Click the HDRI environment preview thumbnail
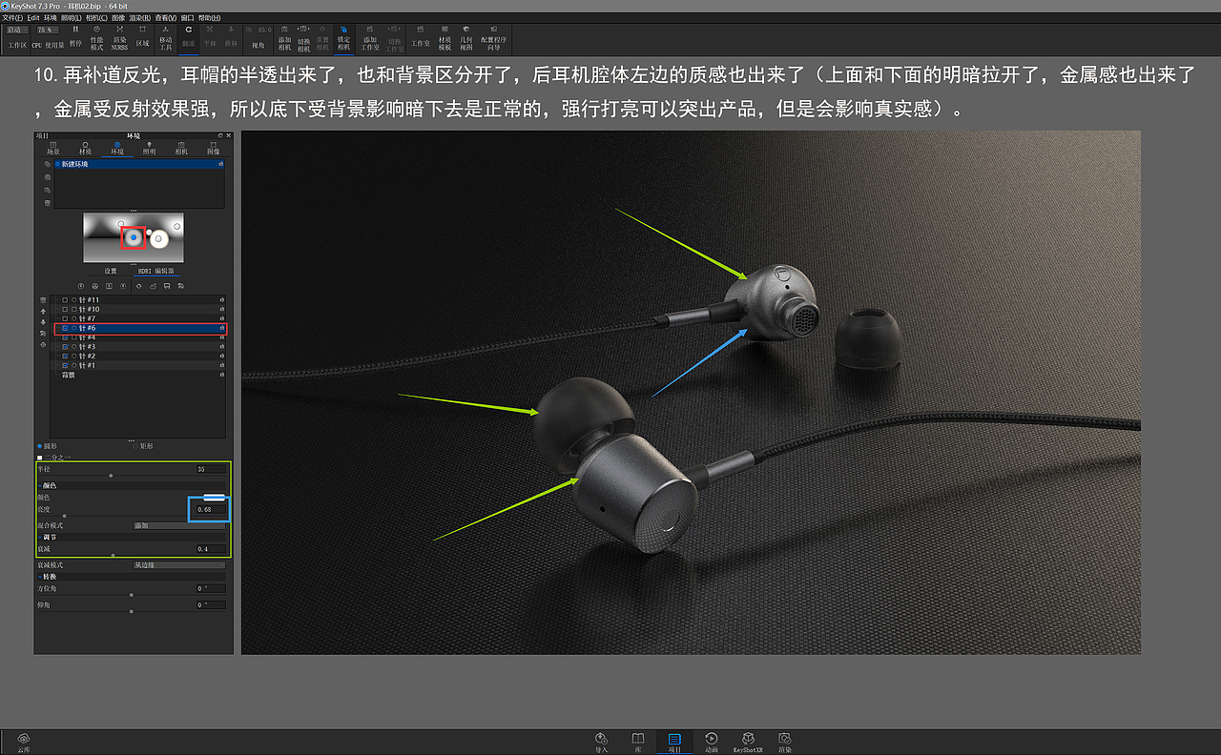Viewport: 1221px width, 755px height. click(134, 236)
